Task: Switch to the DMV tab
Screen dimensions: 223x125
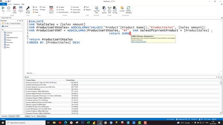Action: (18, 116)
